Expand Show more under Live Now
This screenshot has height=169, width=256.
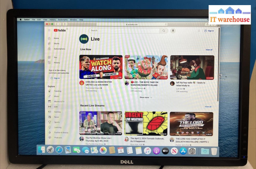click(146, 97)
